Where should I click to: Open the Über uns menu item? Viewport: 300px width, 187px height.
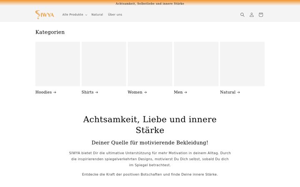point(115,15)
